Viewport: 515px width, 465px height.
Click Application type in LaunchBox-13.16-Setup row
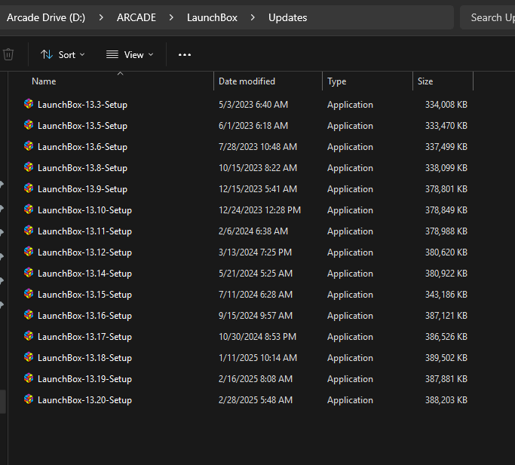tap(350, 316)
